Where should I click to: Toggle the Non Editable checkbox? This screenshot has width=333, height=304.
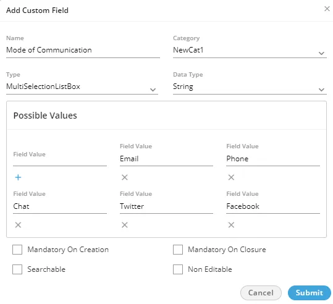(x=178, y=269)
